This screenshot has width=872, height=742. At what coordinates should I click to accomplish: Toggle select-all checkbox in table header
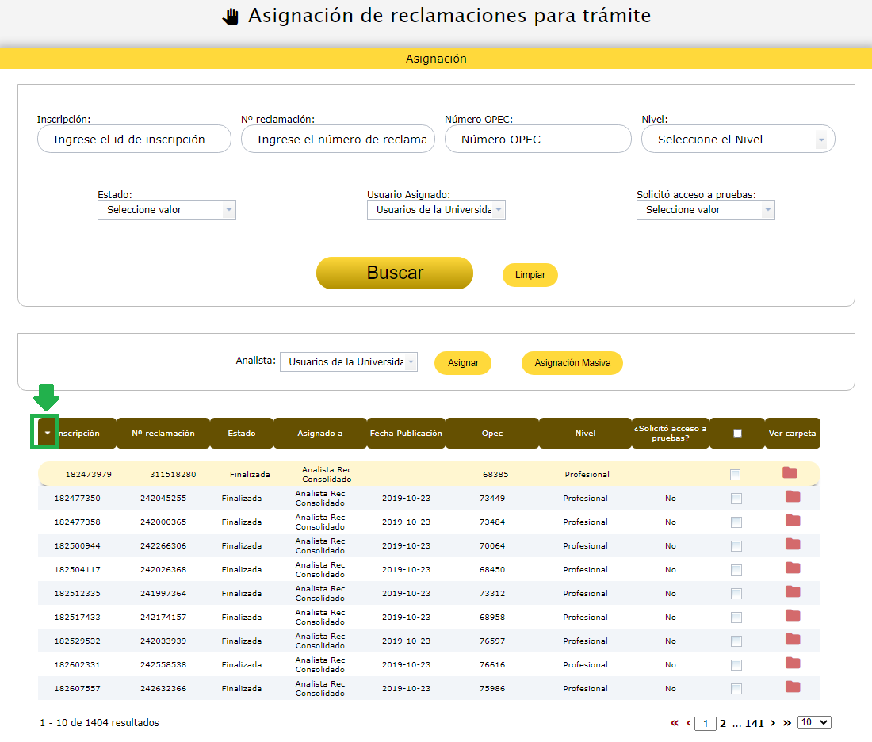737,434
